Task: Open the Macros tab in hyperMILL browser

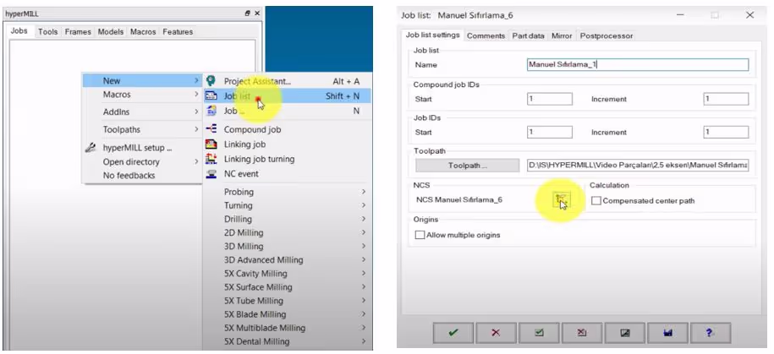Action: click(143, 31)
